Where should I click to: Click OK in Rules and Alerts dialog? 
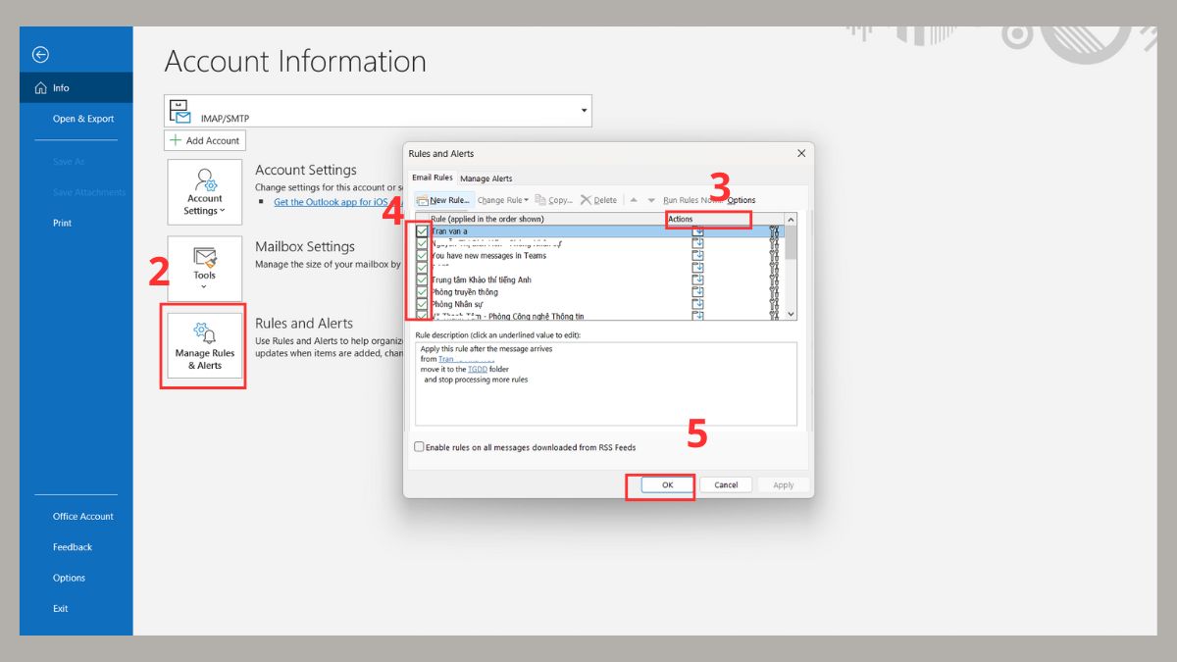pyautogui.click(x=667, y=484)
